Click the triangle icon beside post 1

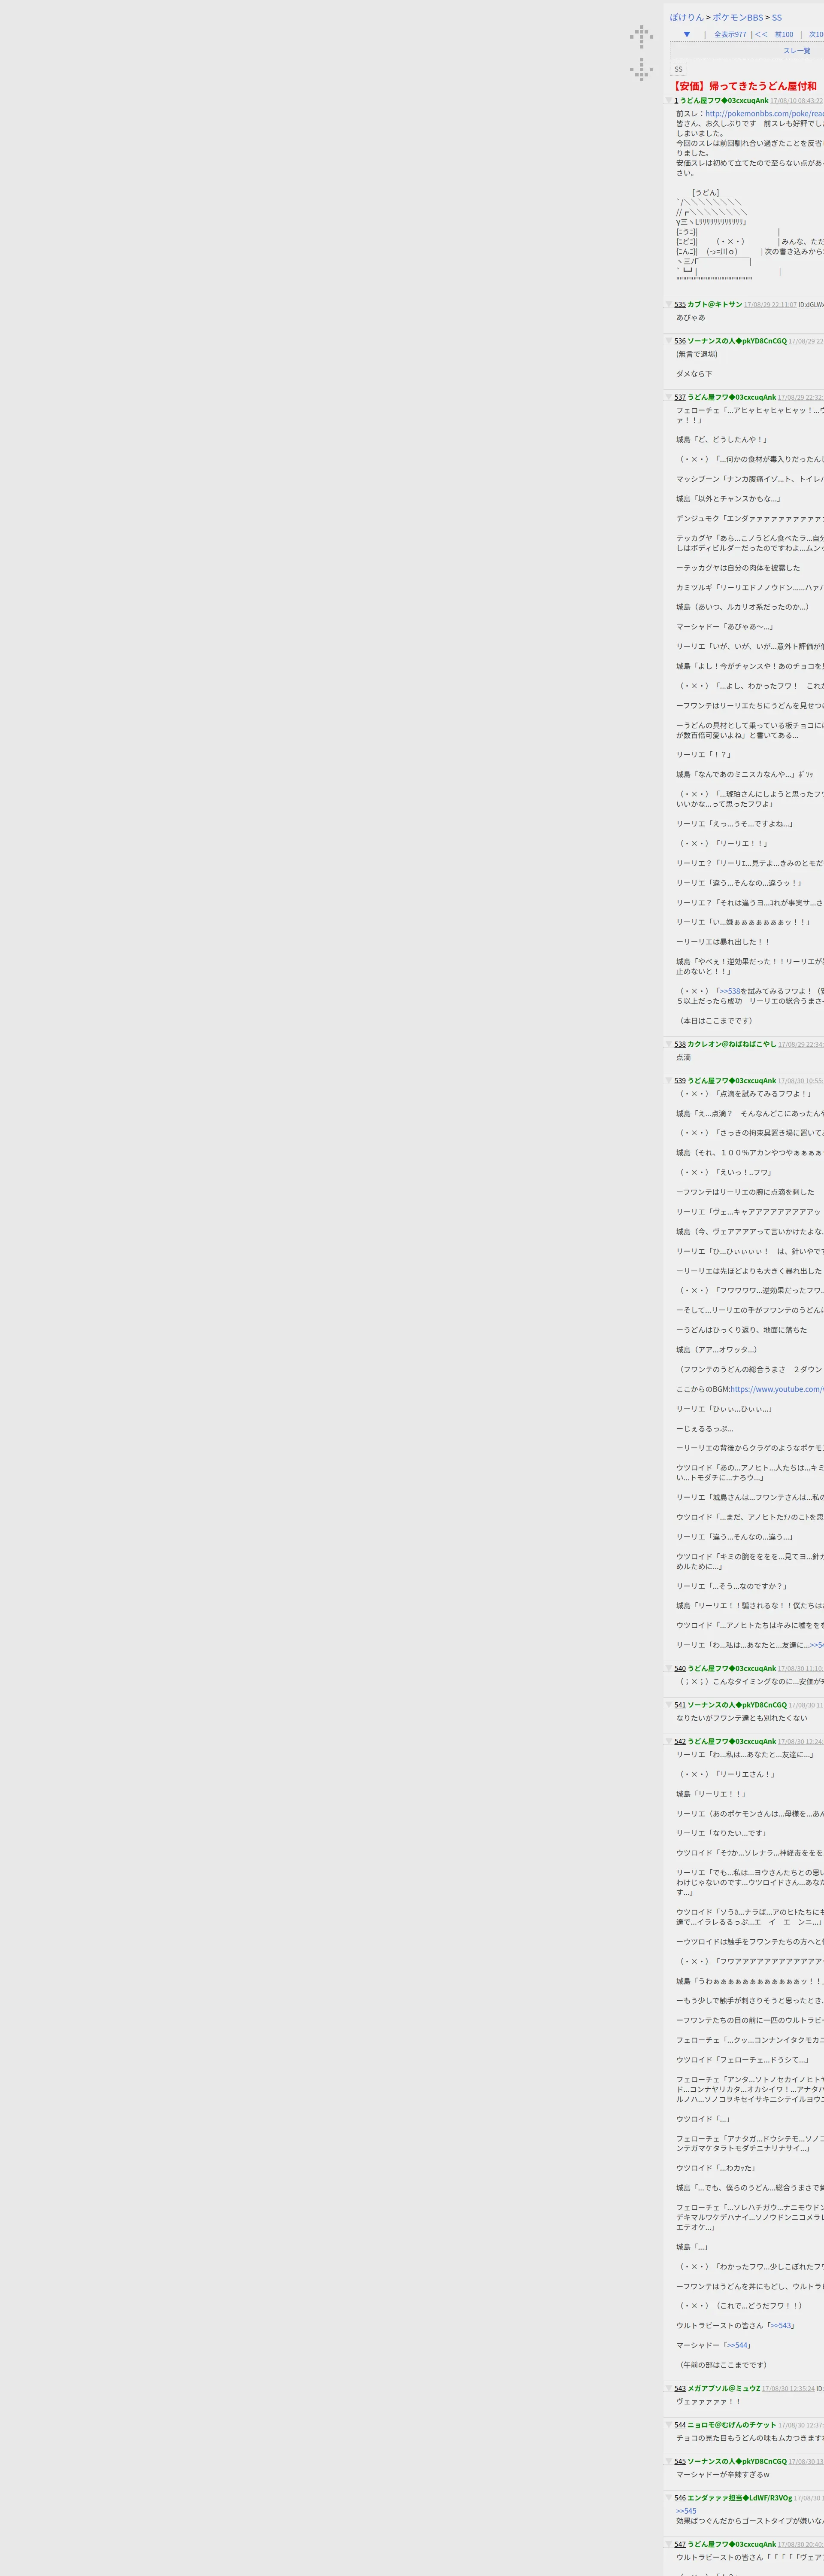669,100
